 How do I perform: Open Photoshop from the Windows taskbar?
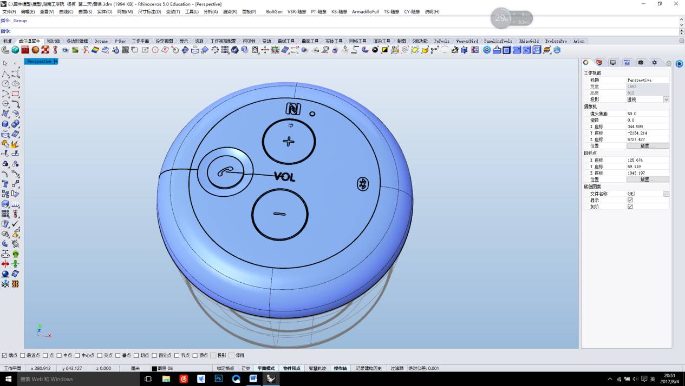[219, 379]
